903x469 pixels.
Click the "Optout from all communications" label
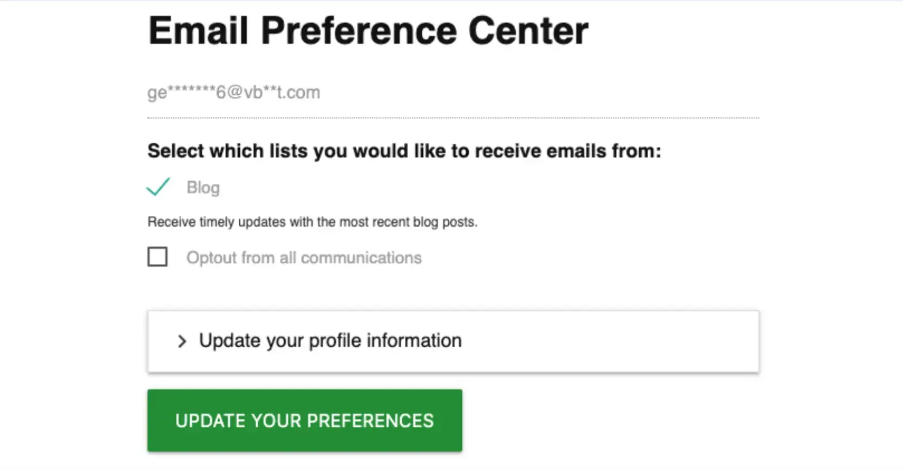pyautogui.click(x=304, y=257)
